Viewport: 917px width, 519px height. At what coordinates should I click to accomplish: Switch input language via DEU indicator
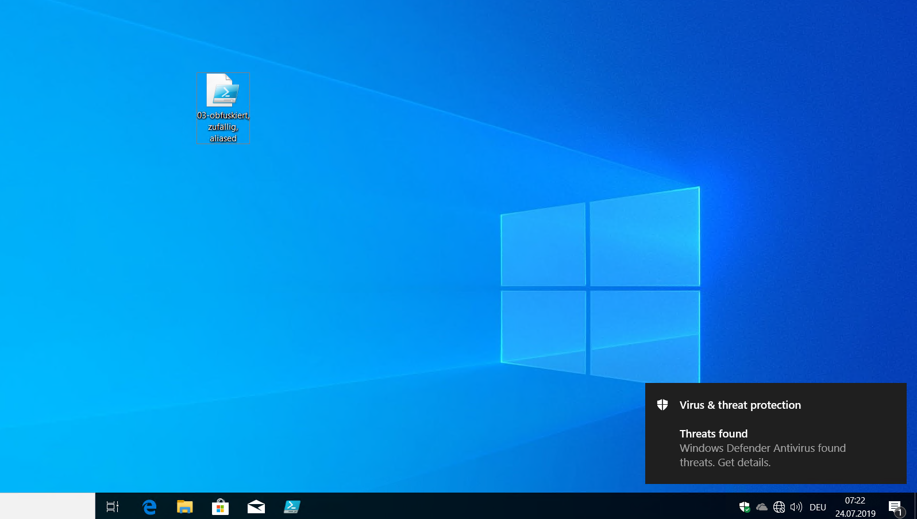[818, 507]
